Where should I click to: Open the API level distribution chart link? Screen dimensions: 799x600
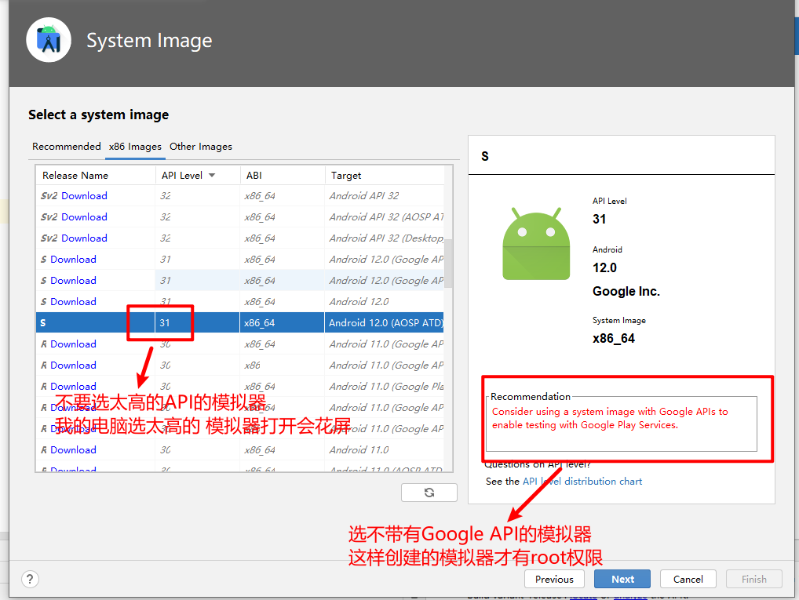click(582, 482)
